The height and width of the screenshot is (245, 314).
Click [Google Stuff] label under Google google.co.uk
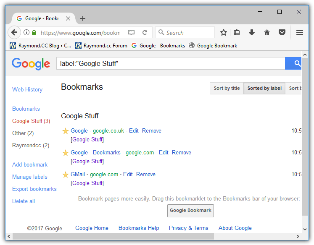[87, 139]
